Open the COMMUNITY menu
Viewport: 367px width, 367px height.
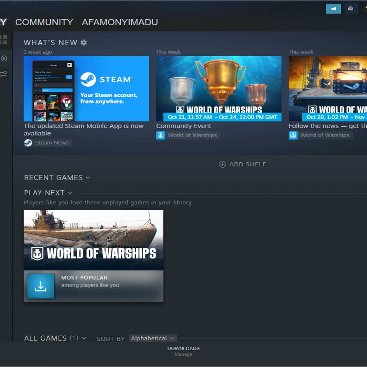(44, 22)
